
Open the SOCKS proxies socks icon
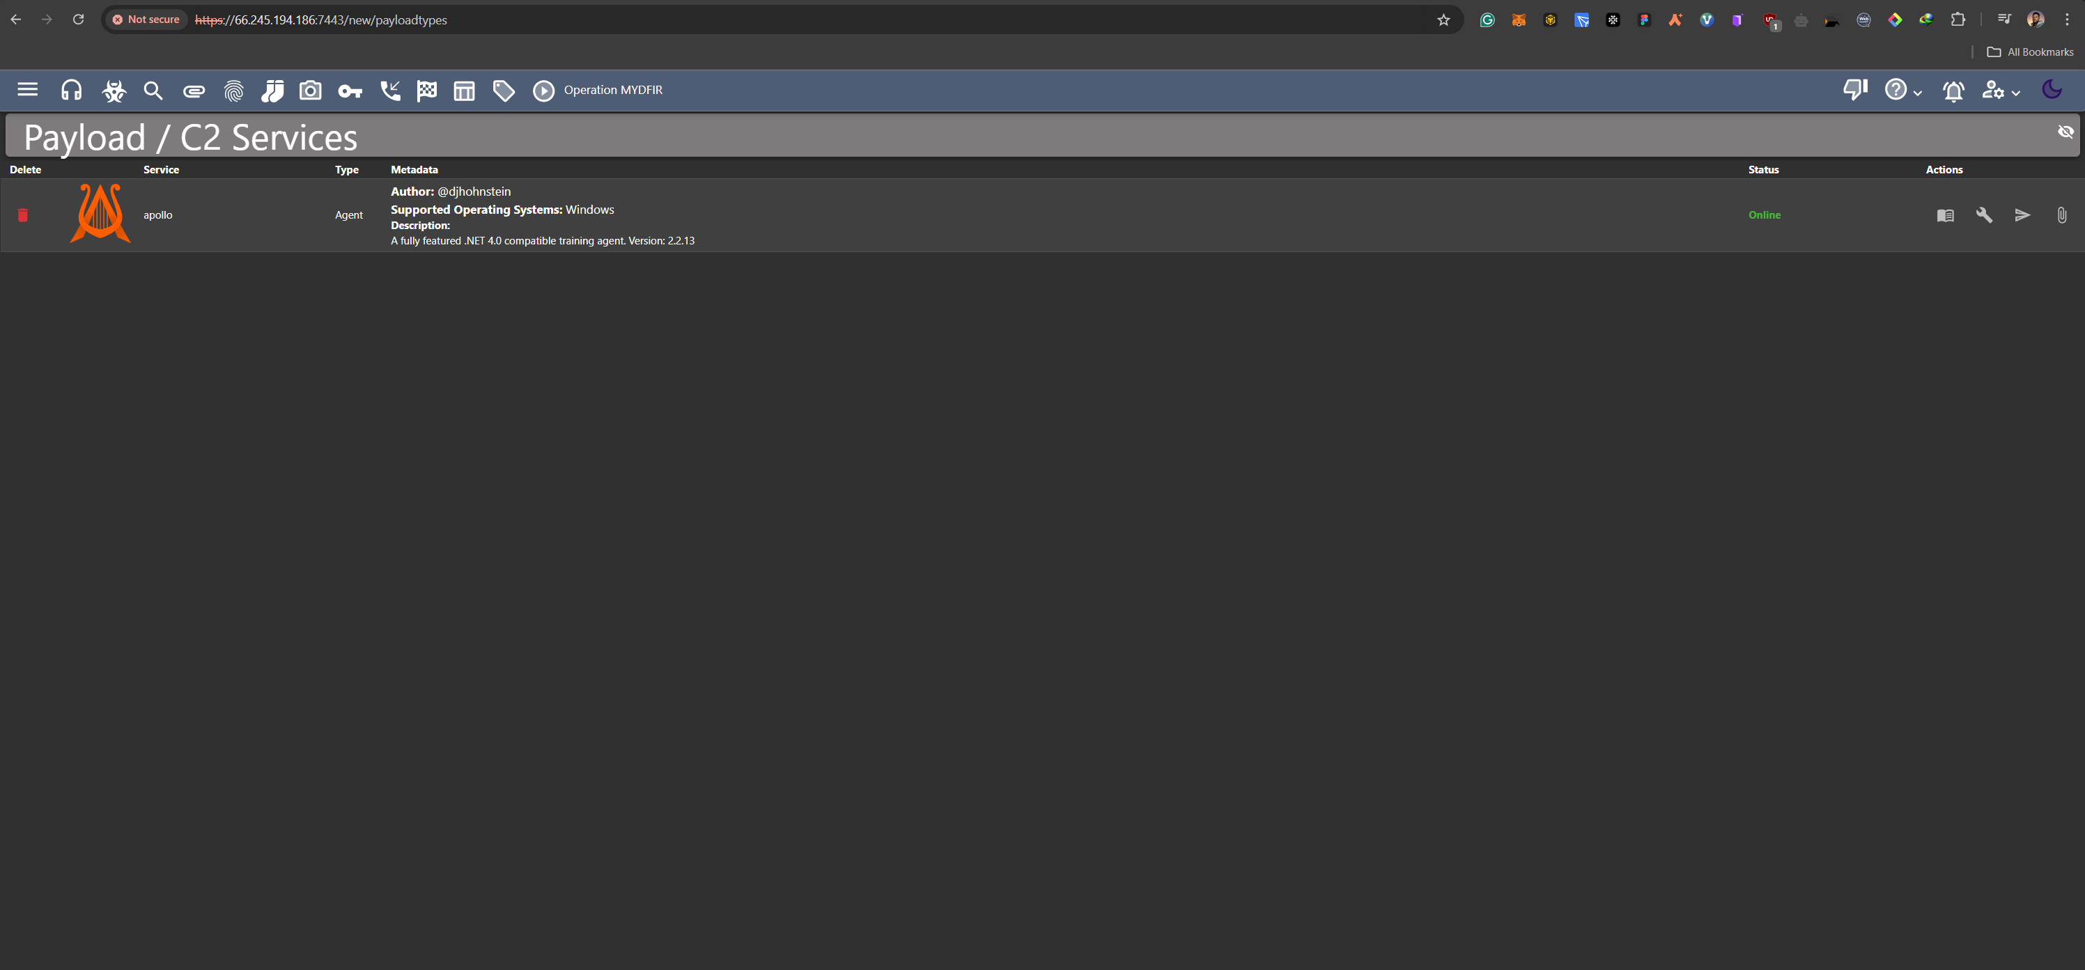[x=273, y=90]
